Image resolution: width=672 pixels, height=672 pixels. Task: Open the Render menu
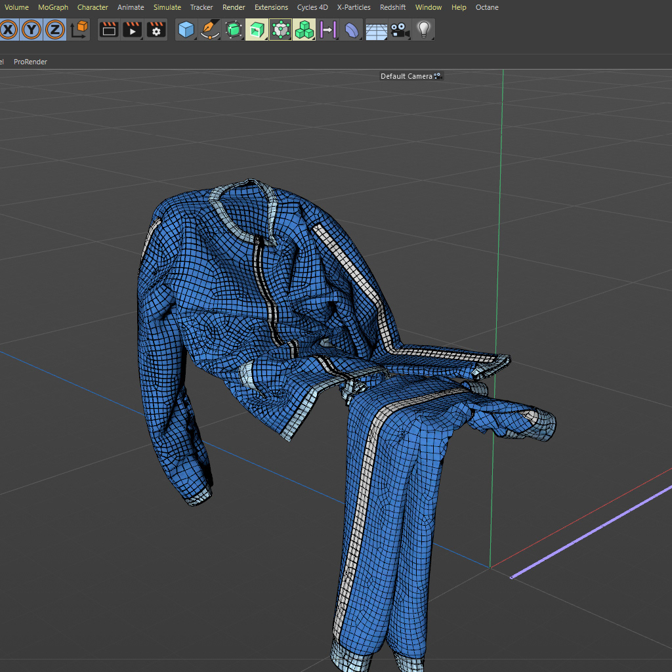tap(234, 7)
